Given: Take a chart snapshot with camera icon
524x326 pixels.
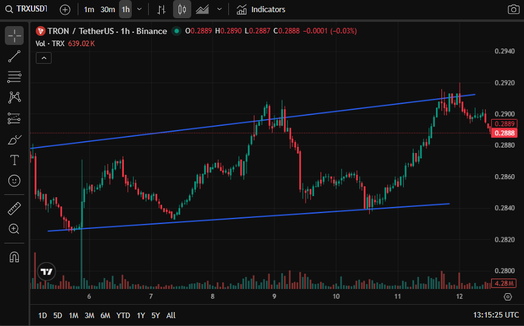Looking at the screenshot, I should pyautogui.click(x=513, y=9).
